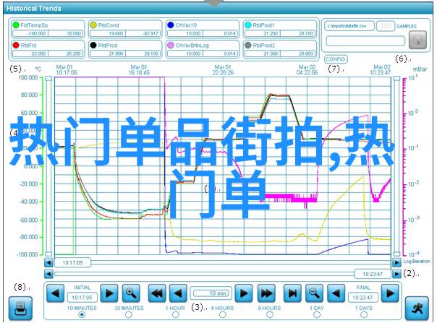Screen dimensions: 437x323
Task: Select the 8 HOURS radio button
Action: click(x=269, y=314)
